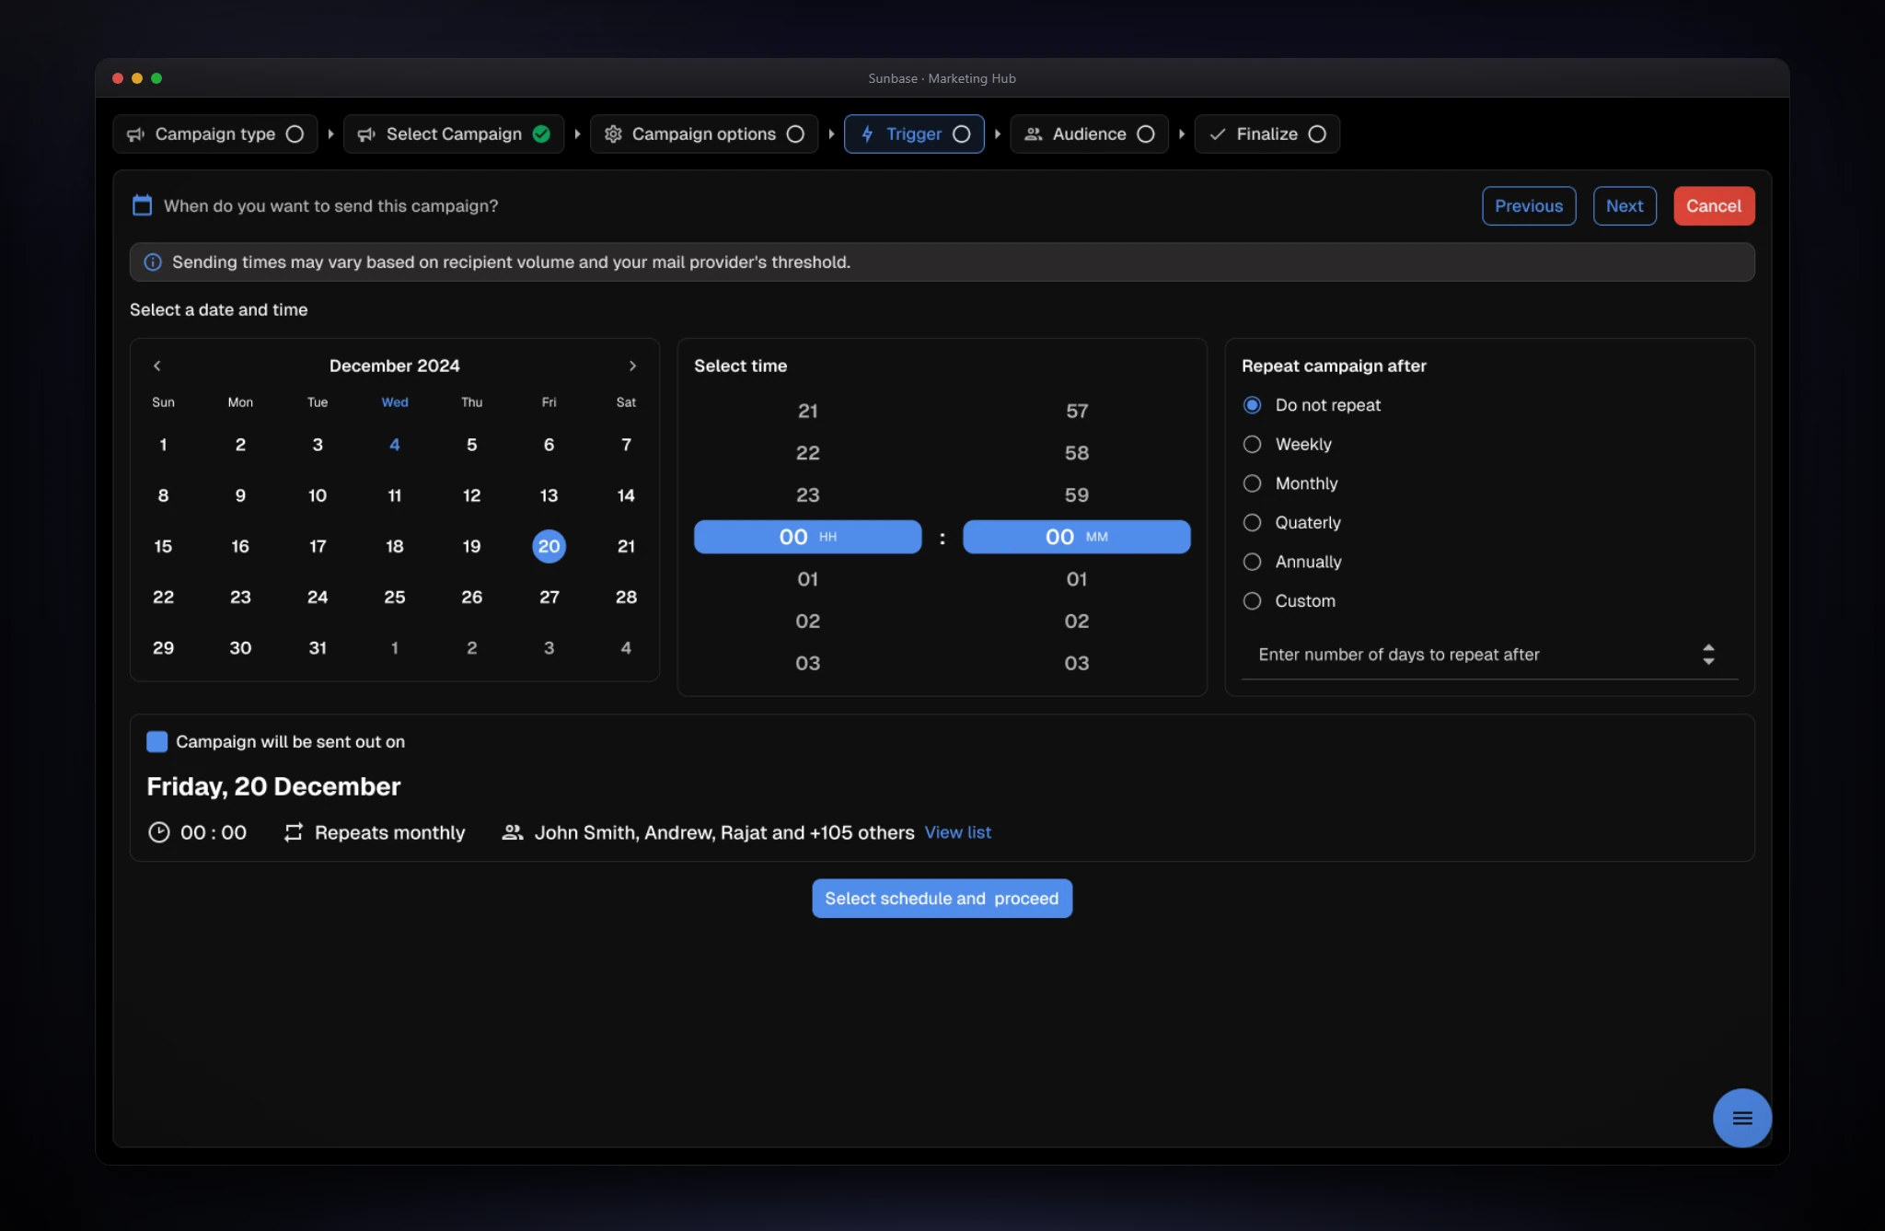Click the calendar icon beside the send question
Viewport: 1885px width, 1231px height.
point(142,205)
